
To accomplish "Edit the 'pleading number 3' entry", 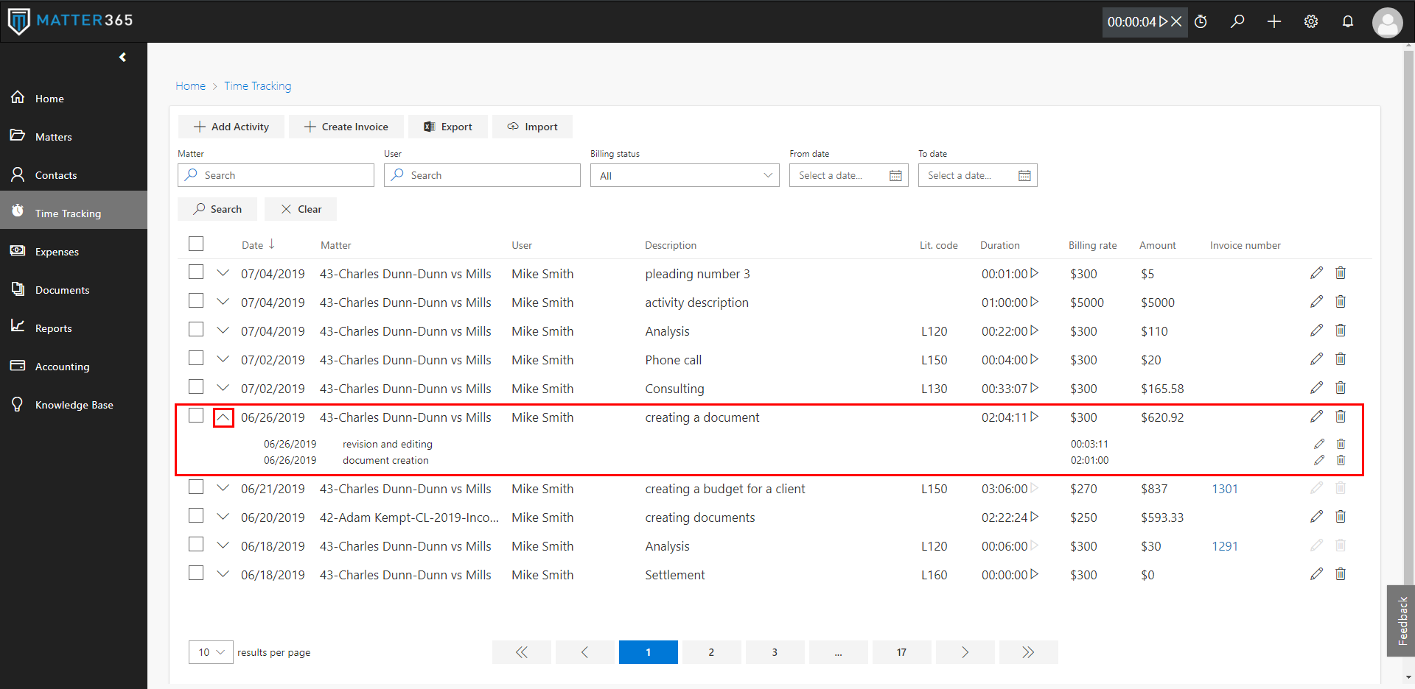I will [1316, 273].
